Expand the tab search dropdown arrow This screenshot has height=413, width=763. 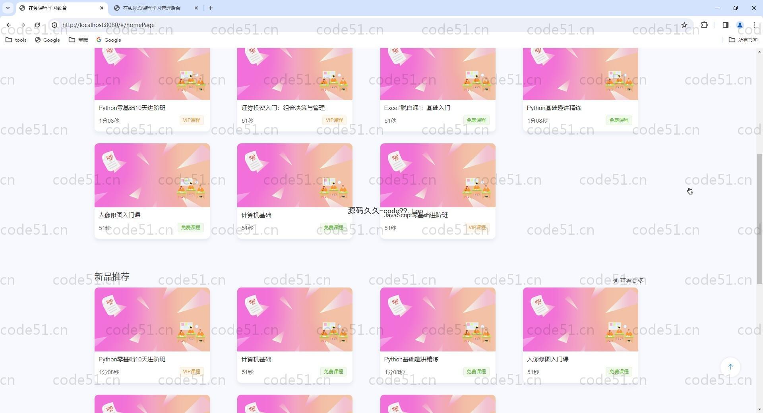[8, 8]
